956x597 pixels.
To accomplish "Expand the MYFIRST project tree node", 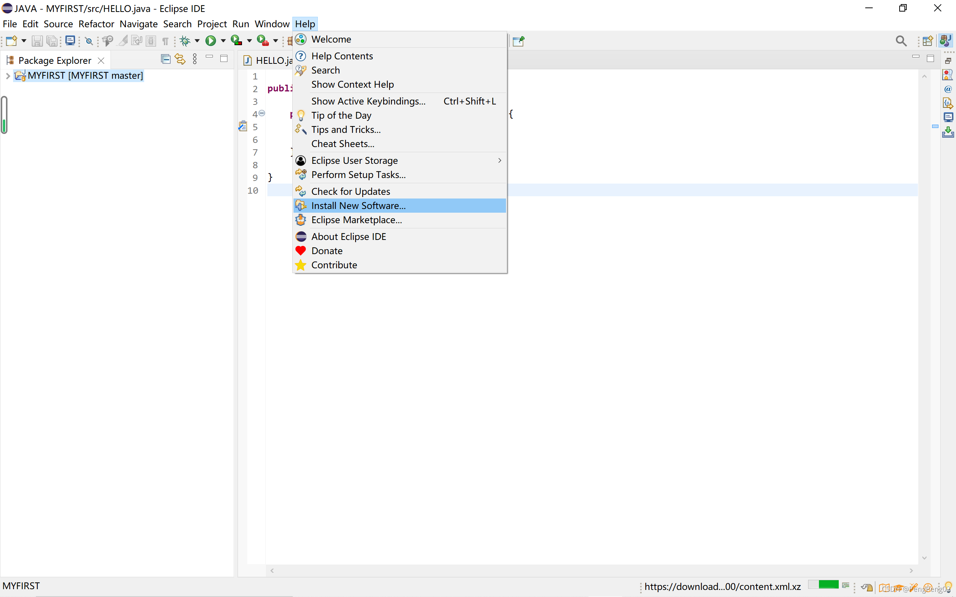I will coord(7,76).
